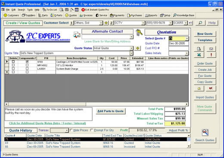Open the Service module
Viewport: 224px width, 158px height.
101,15
